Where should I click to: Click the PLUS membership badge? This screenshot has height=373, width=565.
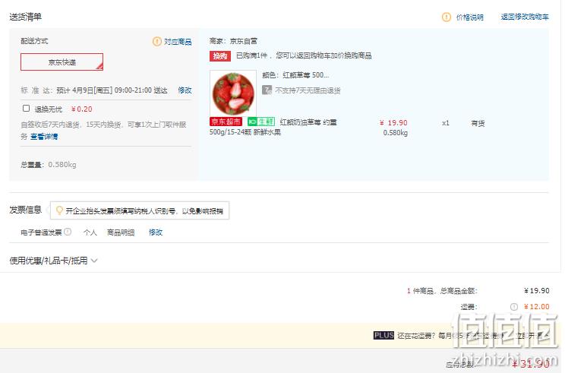(x=384, y=336)
